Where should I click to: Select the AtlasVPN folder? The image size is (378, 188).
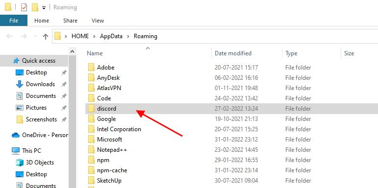coord(109,88)
